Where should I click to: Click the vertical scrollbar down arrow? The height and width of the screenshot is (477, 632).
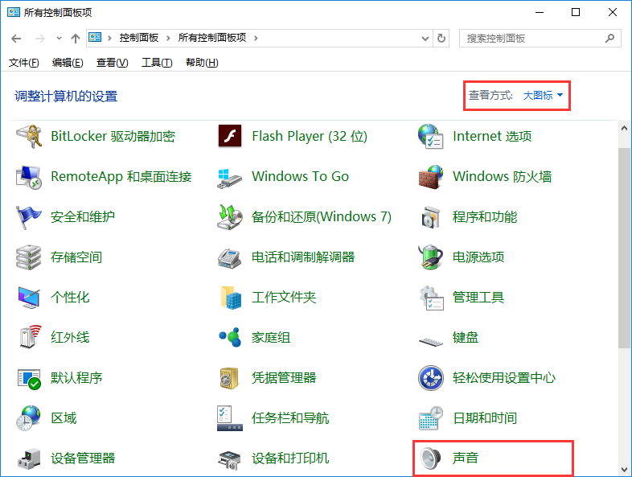[x=625, y=469]
